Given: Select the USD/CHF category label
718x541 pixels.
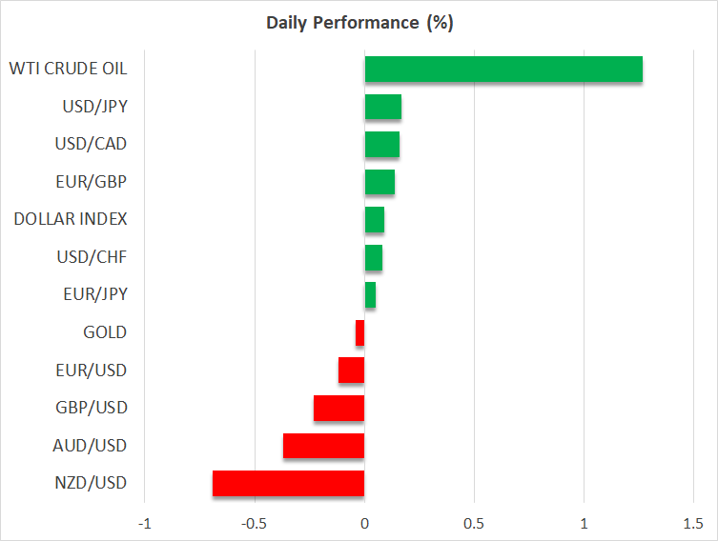Looking at the screenshot, I should click(x=92, y=257).
